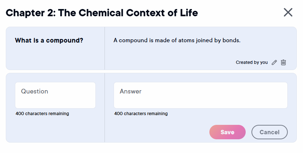Click the Chapter 2 title heading

[x=102, y=13]
